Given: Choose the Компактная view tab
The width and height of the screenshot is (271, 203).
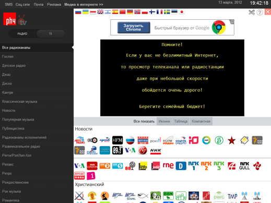Looking at the screenshot, I should pyautogui.click(x=201, y=121).
